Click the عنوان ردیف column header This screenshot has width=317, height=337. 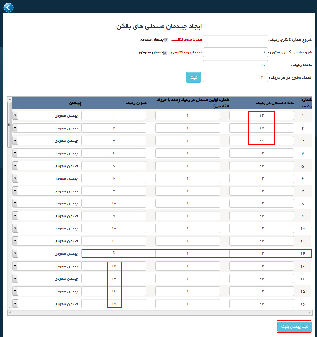[136, 103]
